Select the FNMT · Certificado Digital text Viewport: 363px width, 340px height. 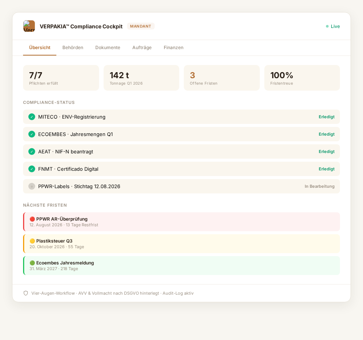click(68, 169)
